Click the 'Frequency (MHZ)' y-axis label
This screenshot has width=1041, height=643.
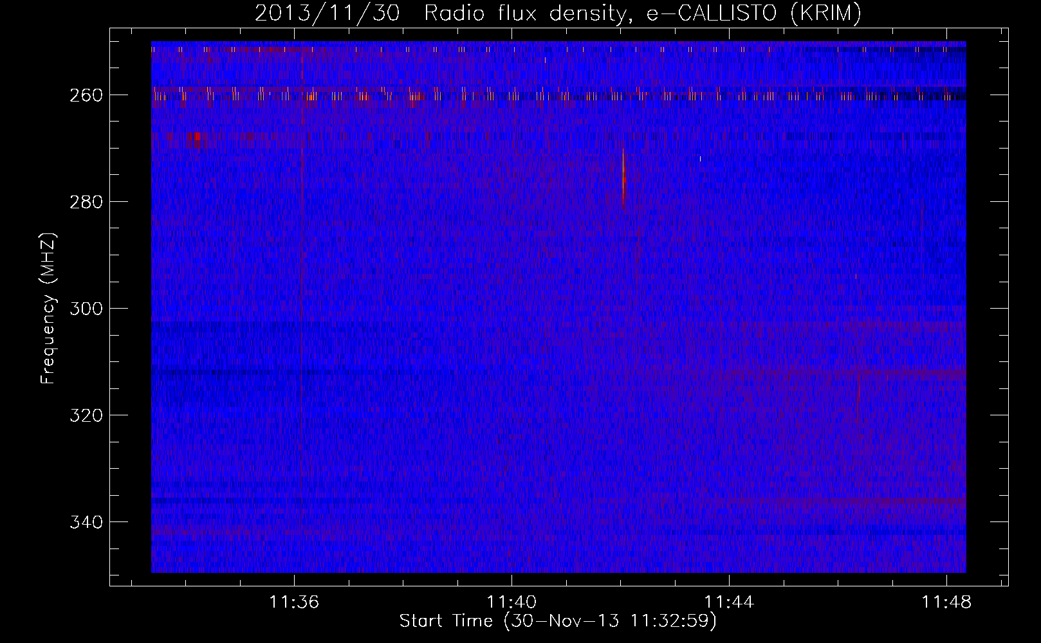tap(48, 308)
